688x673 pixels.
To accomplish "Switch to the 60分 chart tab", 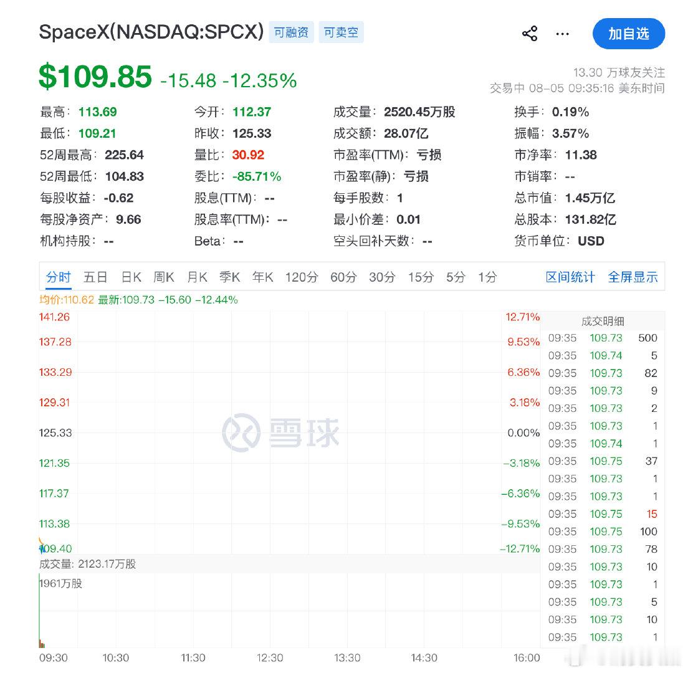I will click(343, 277).
